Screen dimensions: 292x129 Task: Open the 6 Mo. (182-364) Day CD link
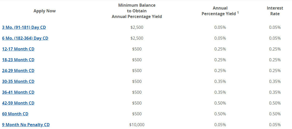coord(25,38)
